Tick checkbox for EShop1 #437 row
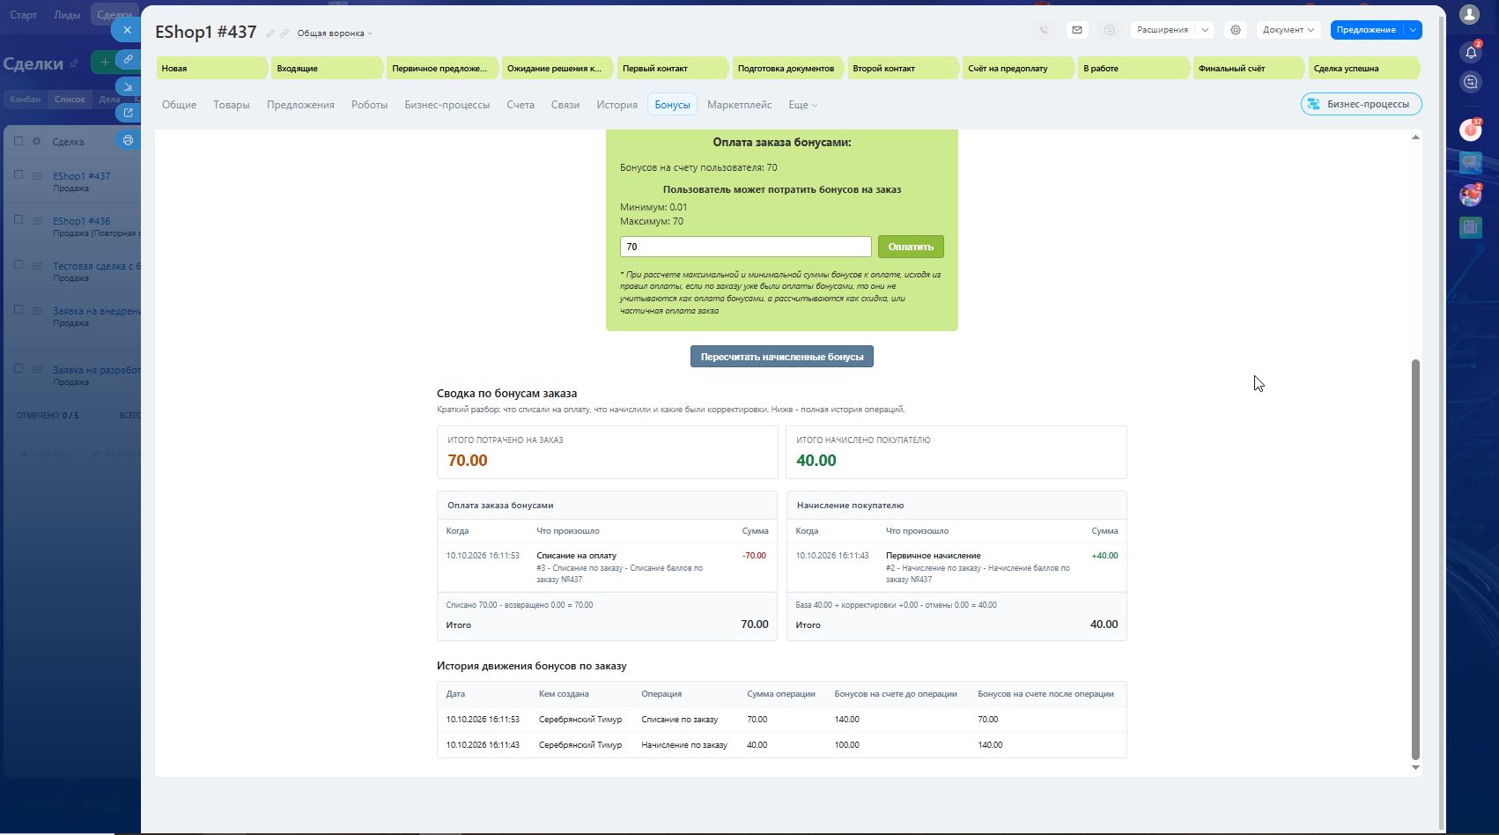 point(18,174)
